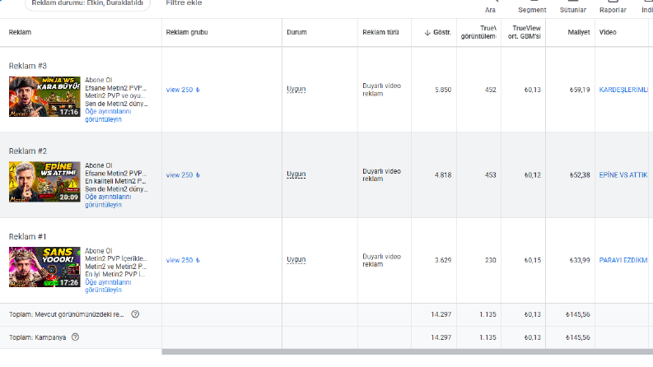This screenshot has width=653, height=367.
Task: Click the Reklam durumu filter chip
Action: [87, 4]
